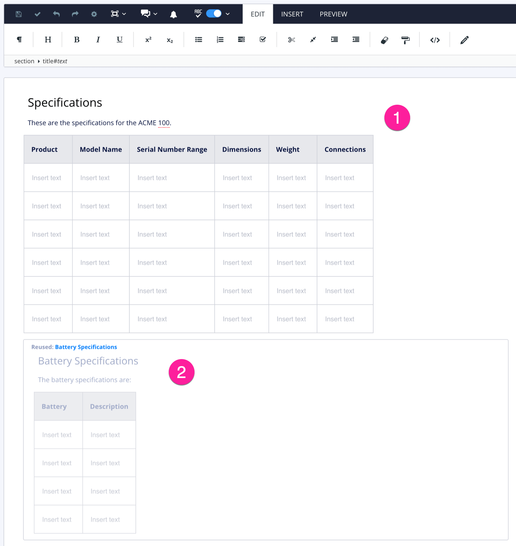Image resolution: width=516 pixels, height=546 pixels.
Task: Run the spell checker
Action: (x=198, y=14)
